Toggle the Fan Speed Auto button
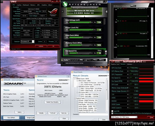Screen dimensions: 155x126 (x=100, y=51)
